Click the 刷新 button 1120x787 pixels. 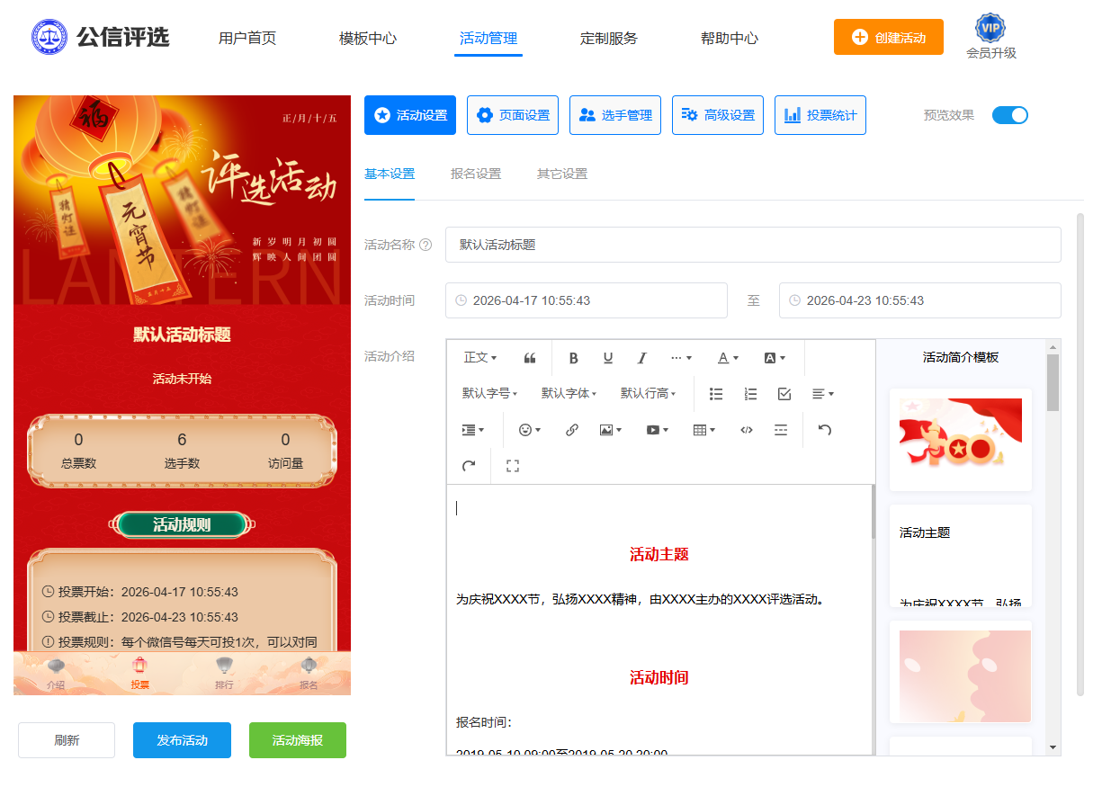67,740
